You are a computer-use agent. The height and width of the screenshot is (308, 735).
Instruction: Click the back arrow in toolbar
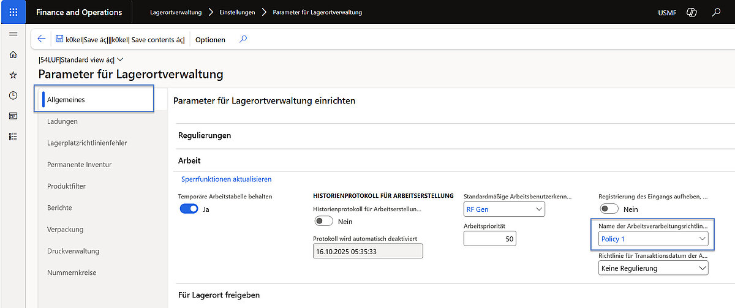tap(42, 39)
